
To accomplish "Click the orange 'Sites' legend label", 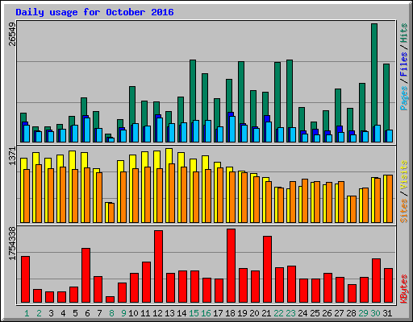I will (404, 211).
